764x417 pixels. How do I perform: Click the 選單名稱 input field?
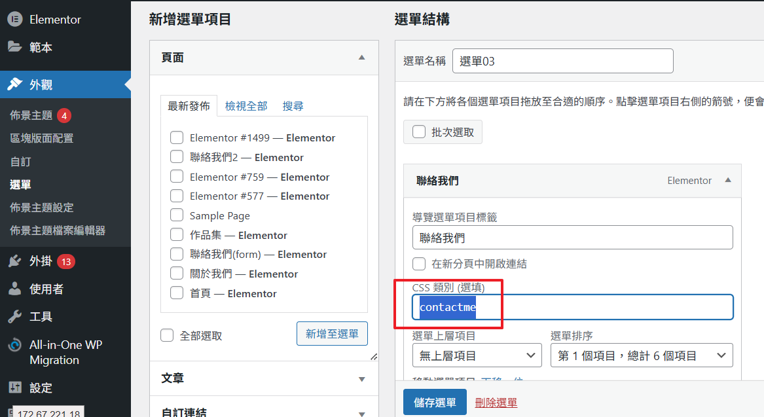point(562,61)
